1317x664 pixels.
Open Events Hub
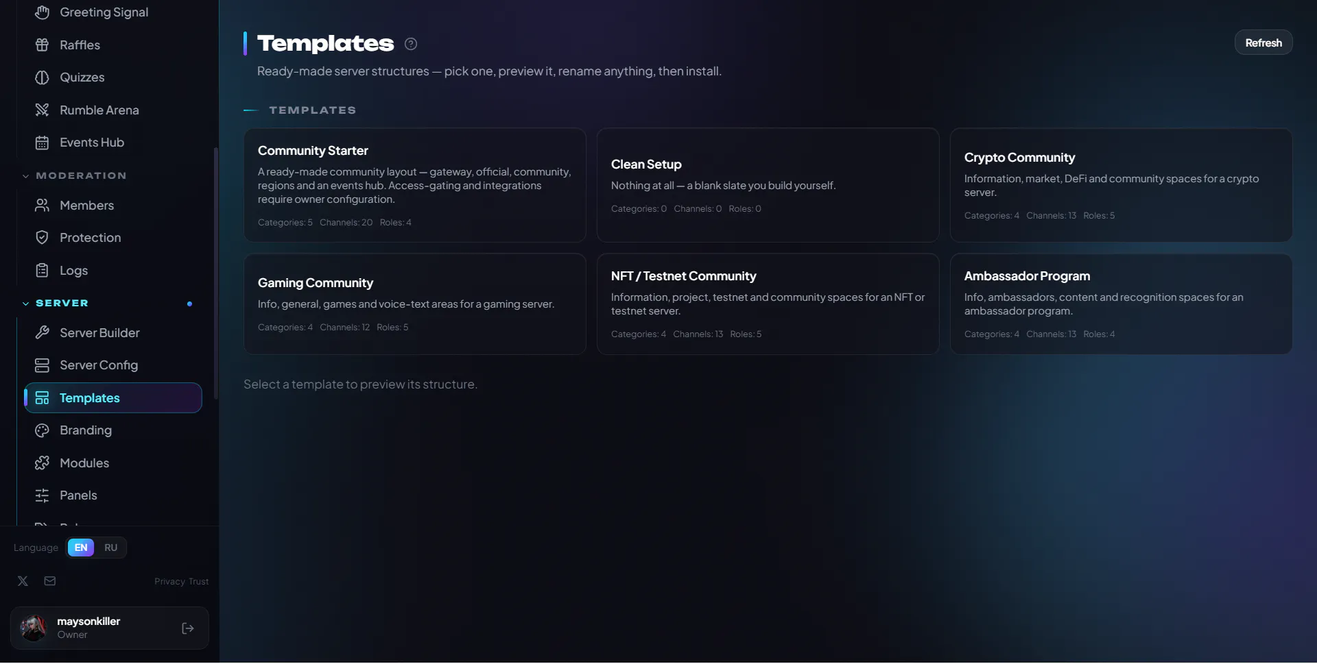[x=113, y=143]
